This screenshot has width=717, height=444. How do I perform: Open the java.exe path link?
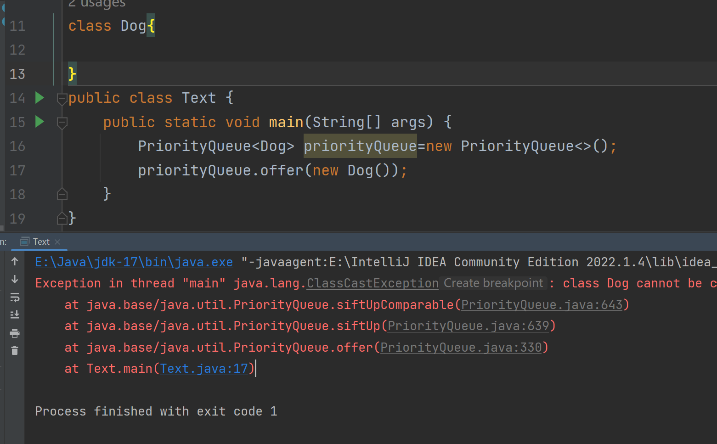134,262
